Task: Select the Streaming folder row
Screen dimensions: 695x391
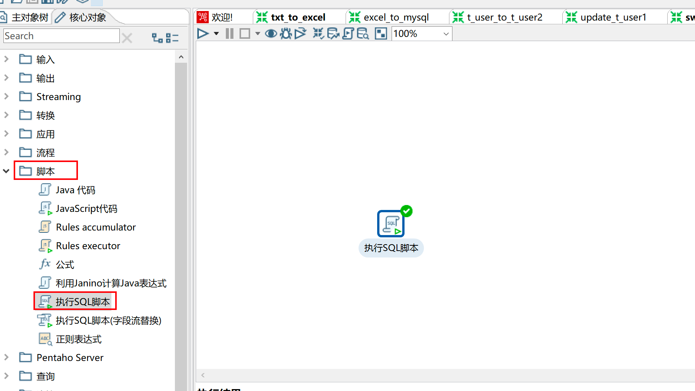Action: click(50, 97)
